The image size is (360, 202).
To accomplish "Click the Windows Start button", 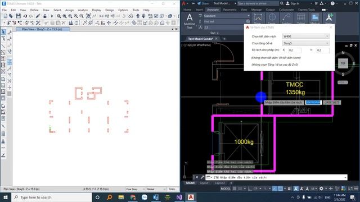I will click(x=6, y=197).
